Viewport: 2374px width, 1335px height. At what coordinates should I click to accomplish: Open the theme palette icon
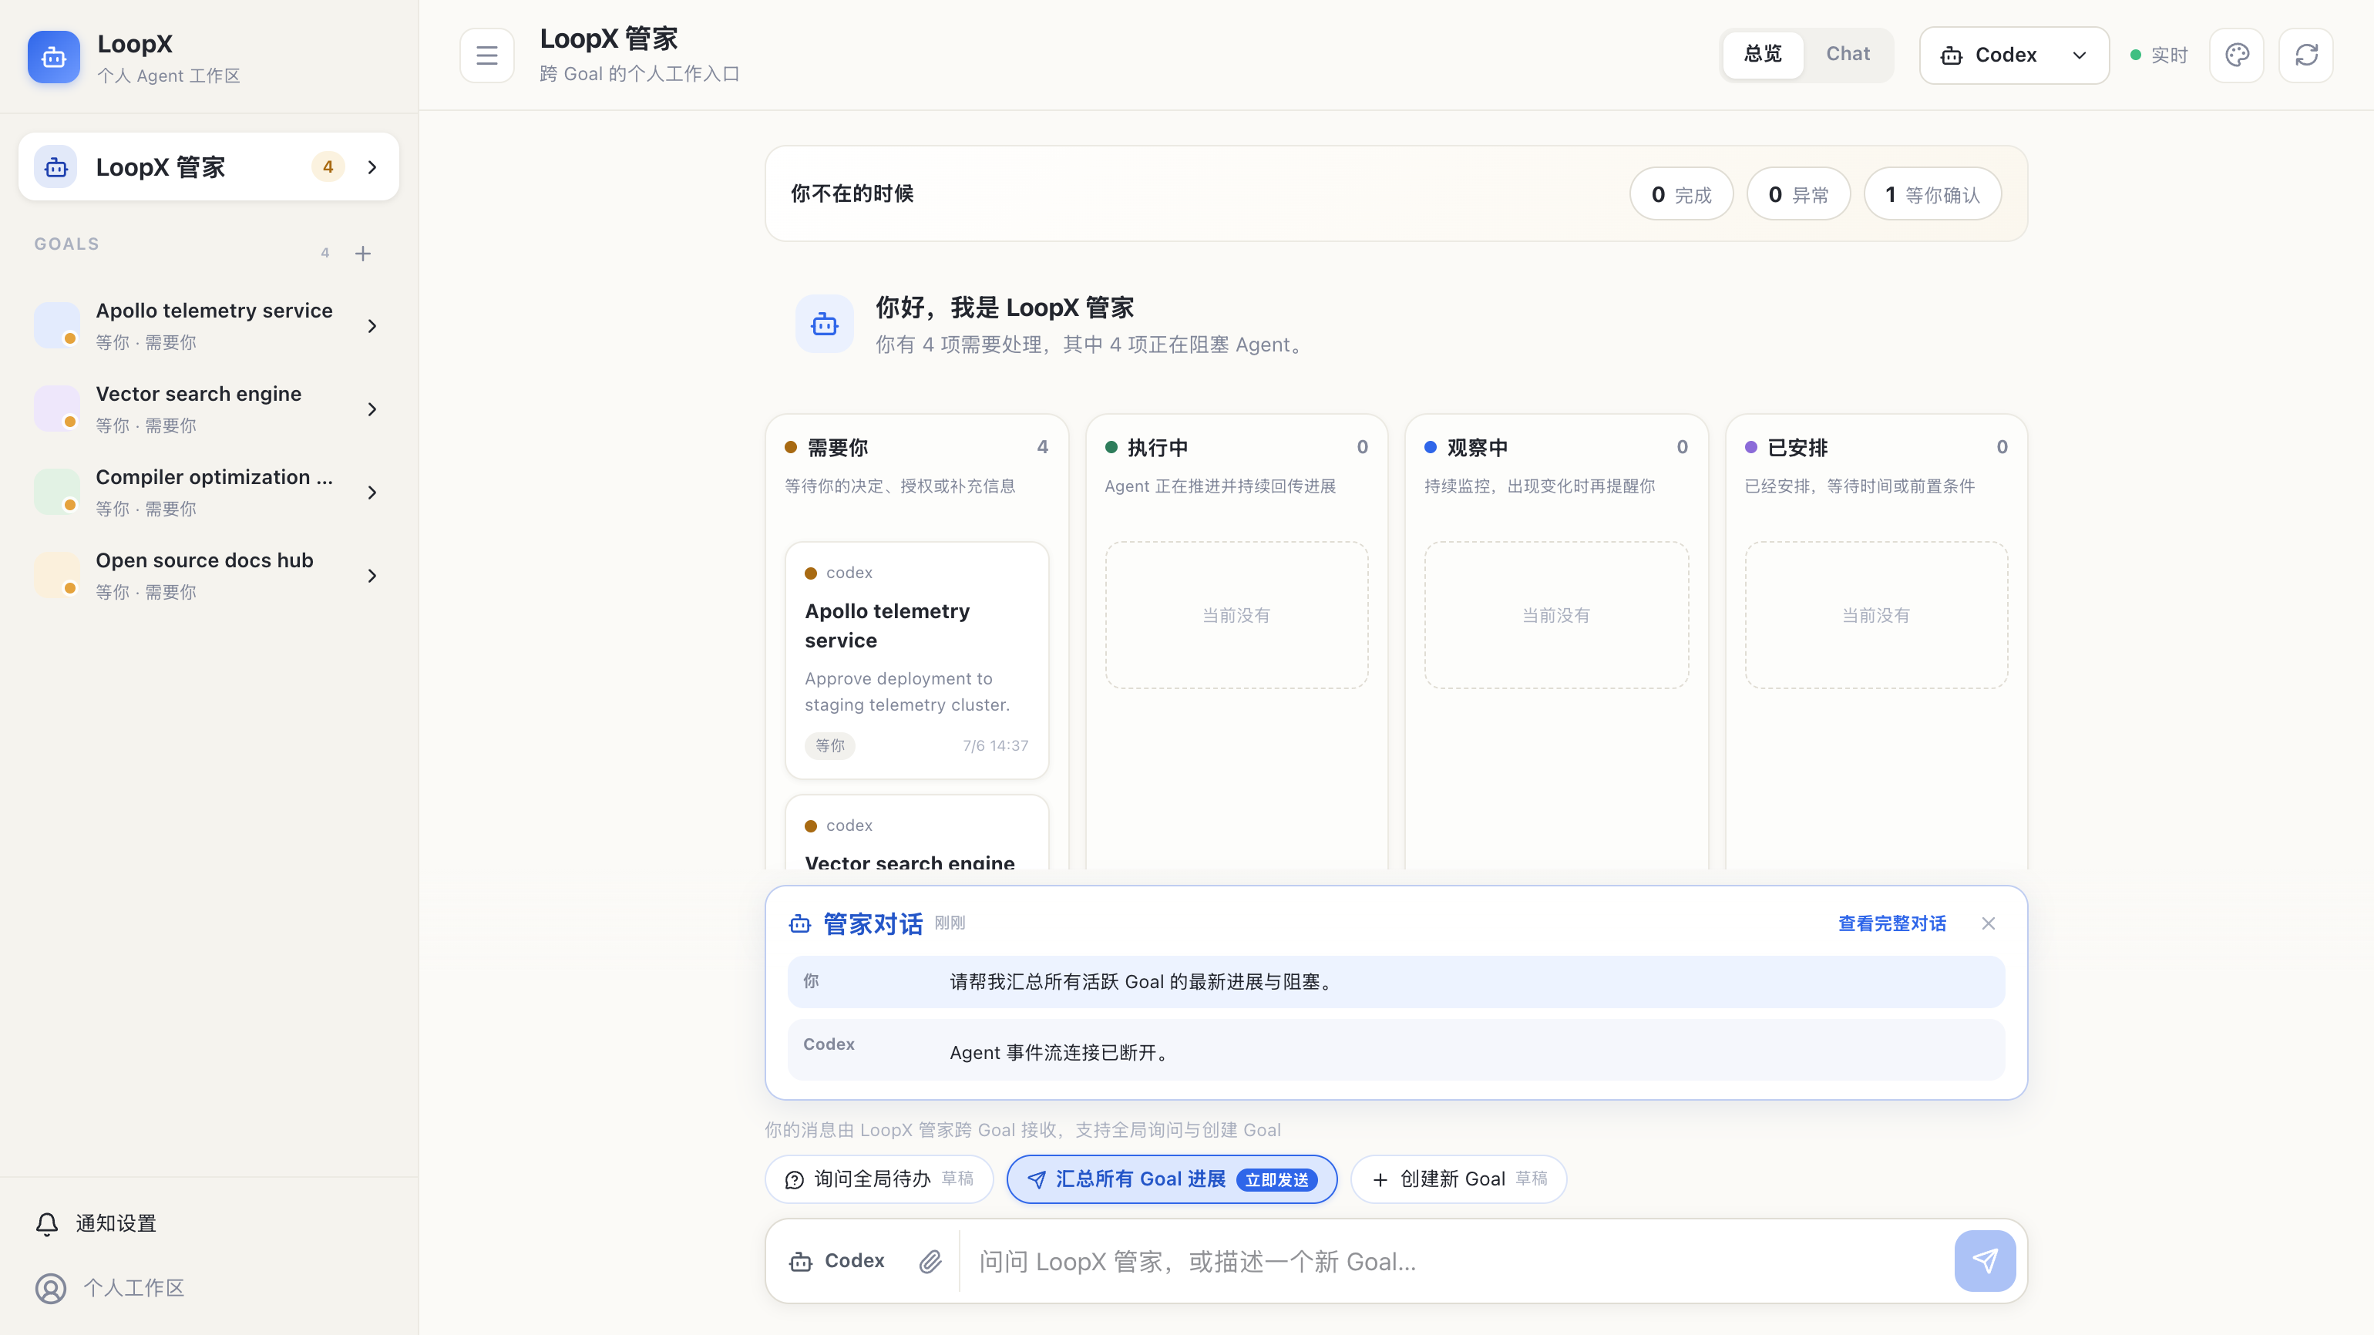point(2237,55)
